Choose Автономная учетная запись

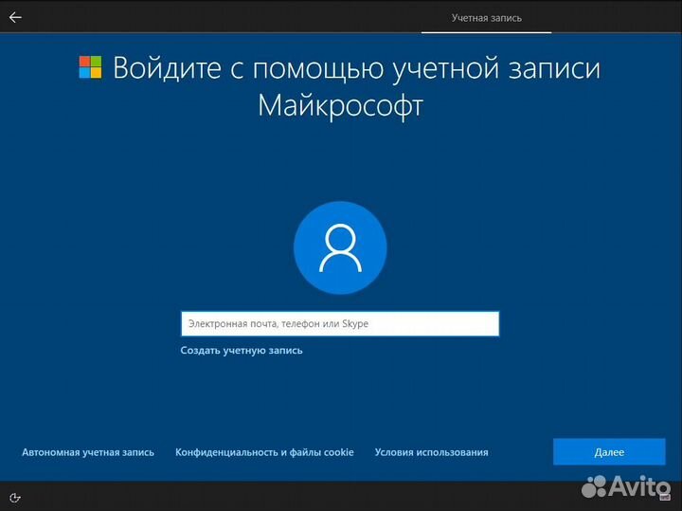coord(88,452)
